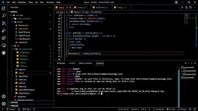The width and height of the screenshot is (198, 111).
Task: Expand the node_modules folder
Action: [12, 18]
